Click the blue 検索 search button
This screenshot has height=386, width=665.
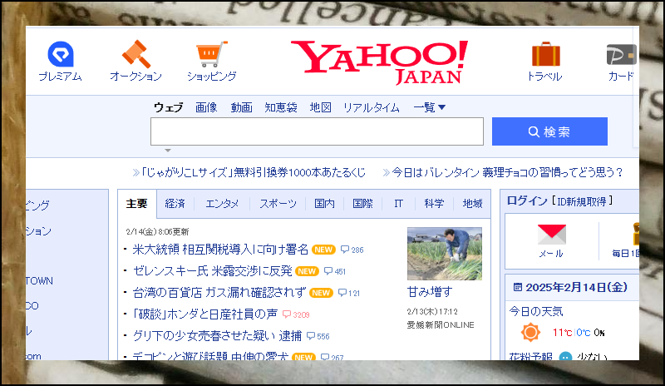(549, 131)
